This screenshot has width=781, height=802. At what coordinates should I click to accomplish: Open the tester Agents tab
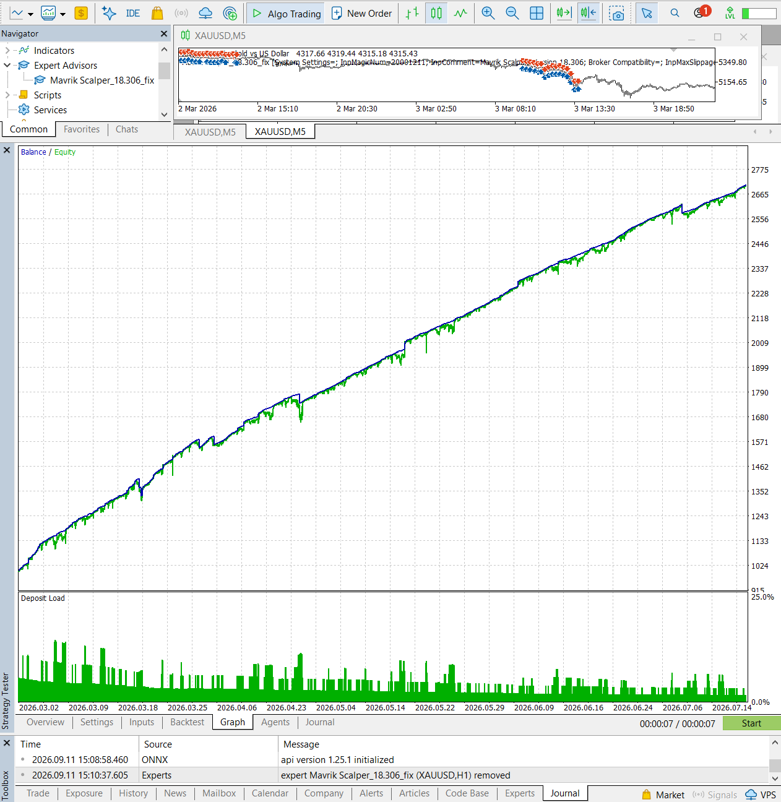pyautogui.click(x=275, y=722)
